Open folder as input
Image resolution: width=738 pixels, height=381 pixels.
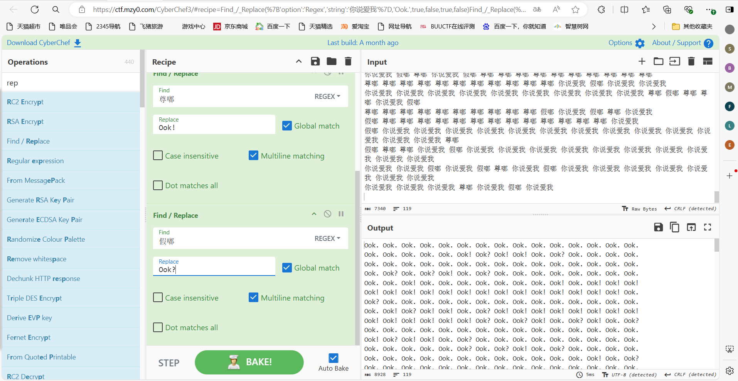pyautogui.click(x=658, y=61)
